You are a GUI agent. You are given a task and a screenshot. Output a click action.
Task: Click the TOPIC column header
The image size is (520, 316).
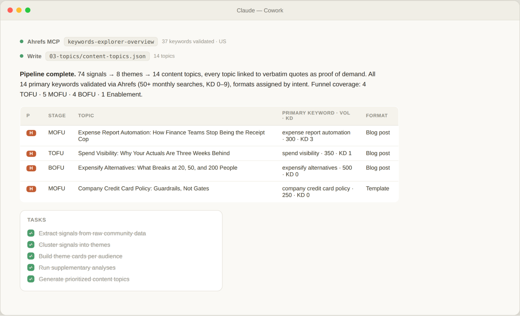pos(86,116)
